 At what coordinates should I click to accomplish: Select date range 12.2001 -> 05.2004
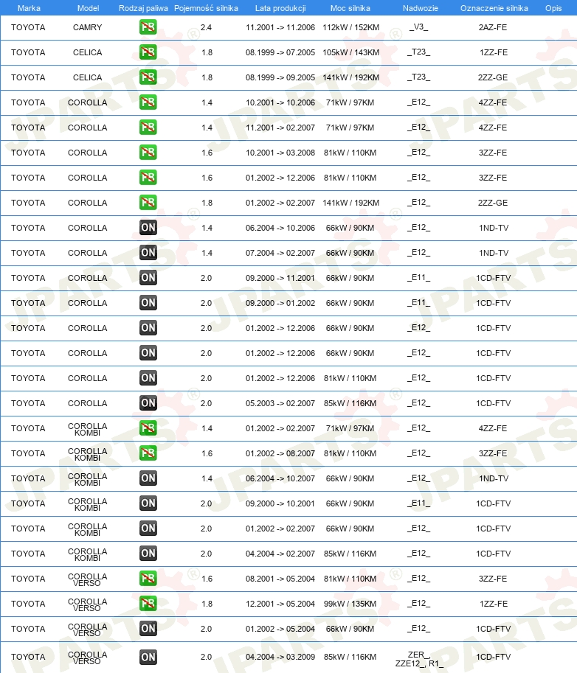[280, 604]
